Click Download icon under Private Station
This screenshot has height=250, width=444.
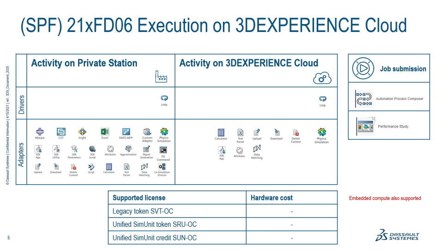[56, 167]
